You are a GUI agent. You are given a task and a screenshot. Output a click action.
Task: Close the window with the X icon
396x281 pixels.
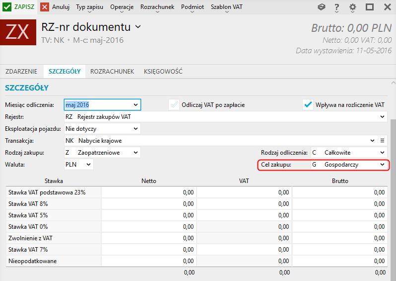(x=388, y=7)
